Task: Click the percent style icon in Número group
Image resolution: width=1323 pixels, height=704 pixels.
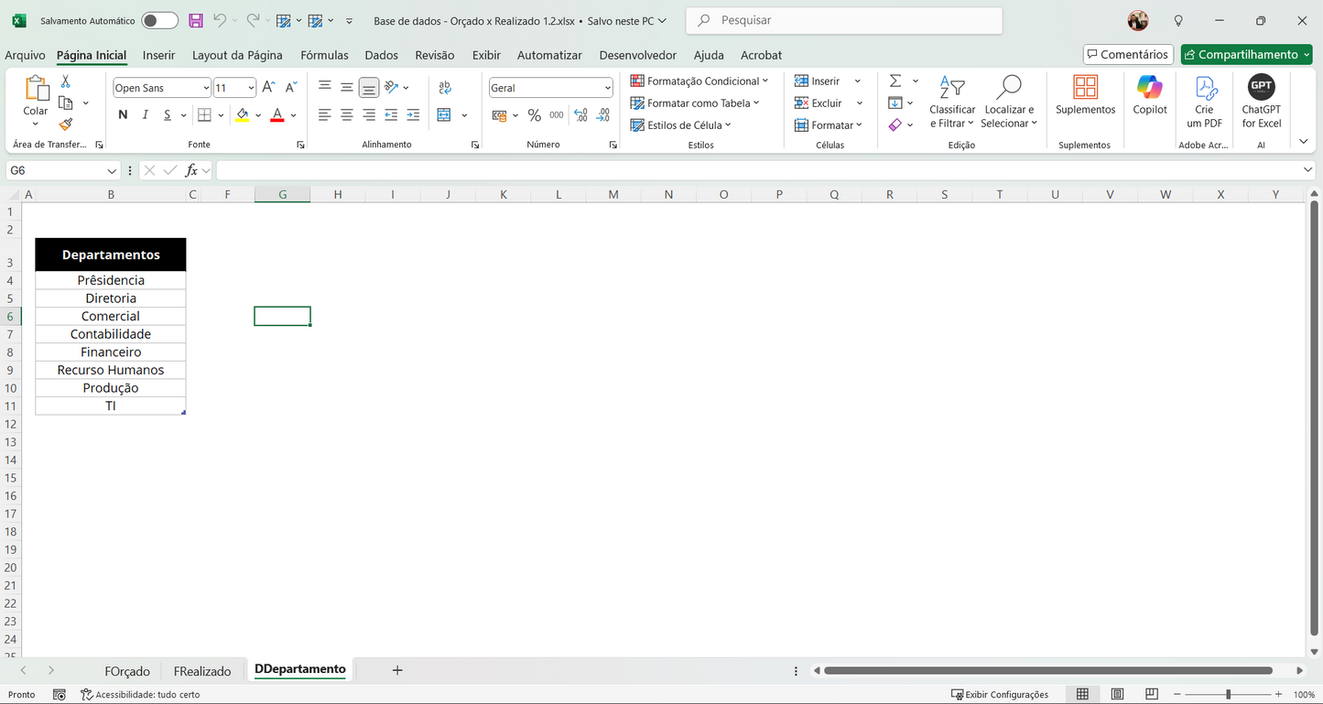Action: click(x=535, y=114)
